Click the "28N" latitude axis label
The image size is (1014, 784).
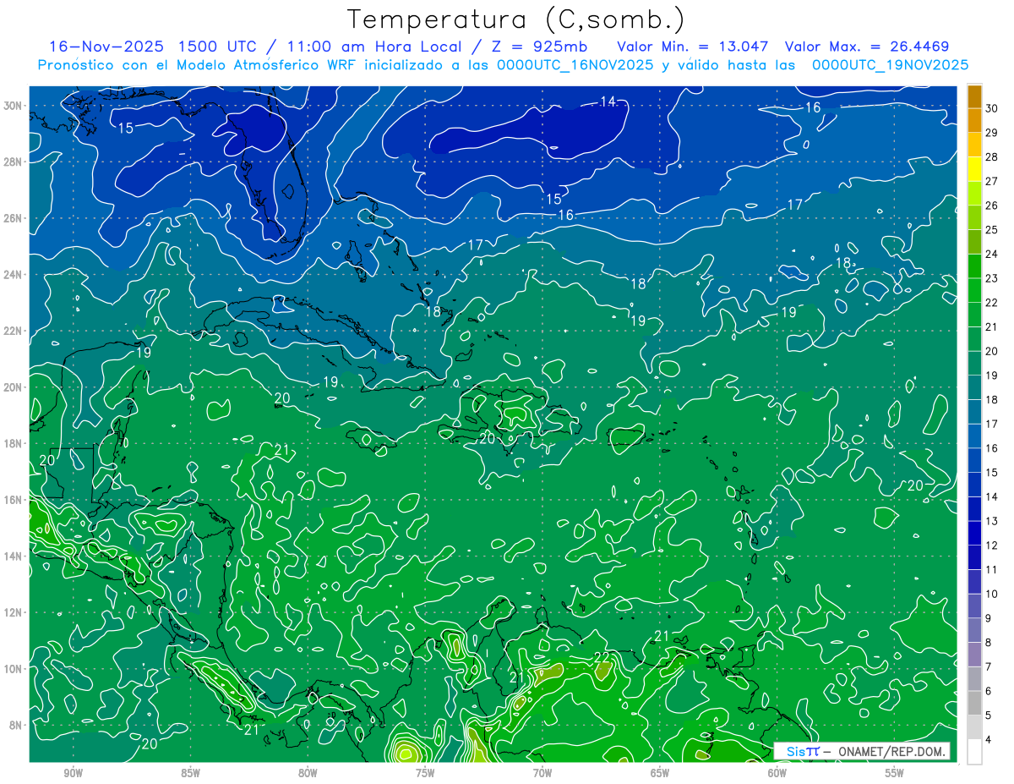click(14, 162)
